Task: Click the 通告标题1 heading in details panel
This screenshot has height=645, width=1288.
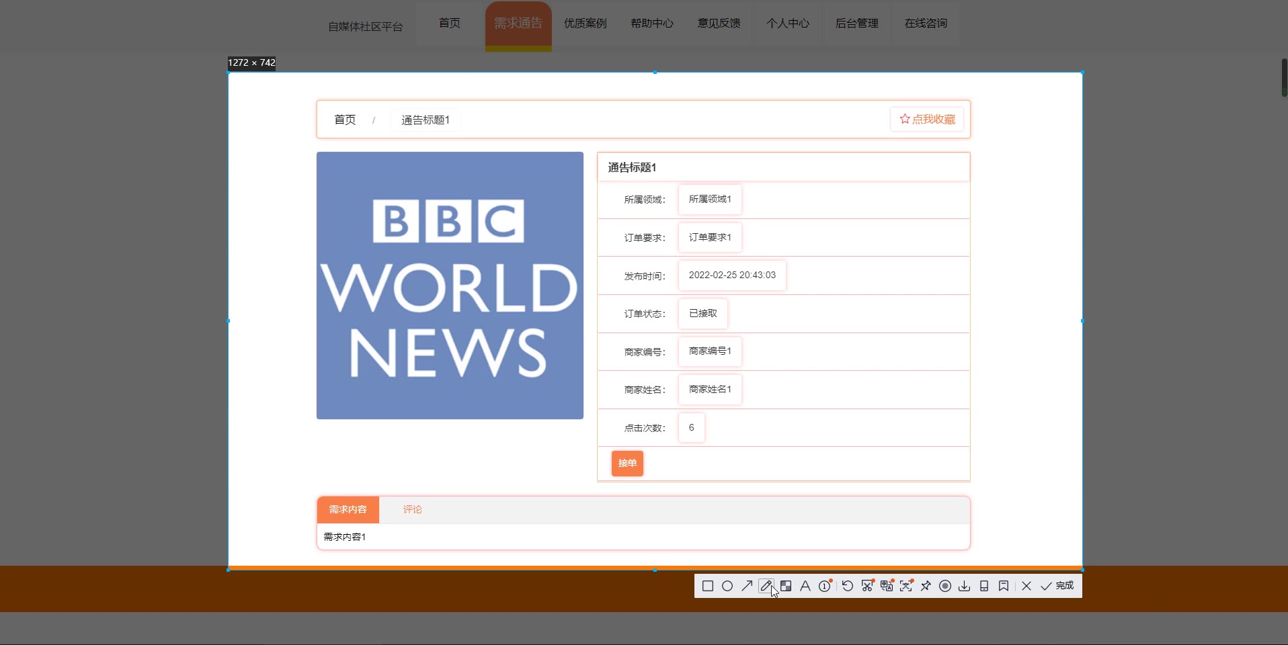Action: pos(632,167)
